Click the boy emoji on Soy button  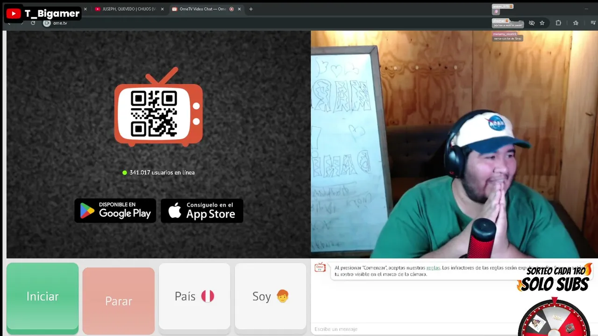click(x=283, y=296)
